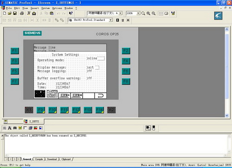The width and height of the screenshot is (232, 168).
Task: Expand the language selection dropdown
Action: click(x=121, y=13)
